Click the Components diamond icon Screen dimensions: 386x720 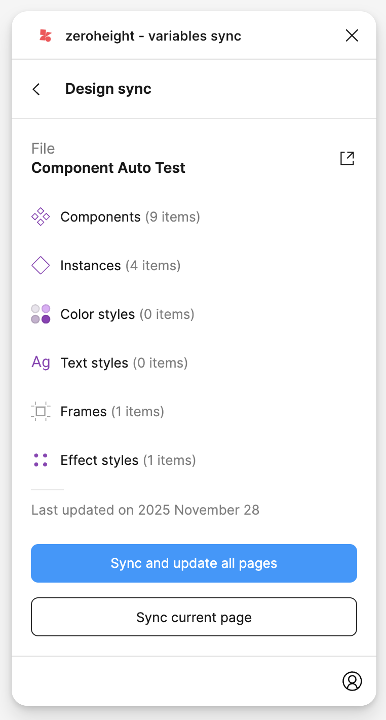41,217
